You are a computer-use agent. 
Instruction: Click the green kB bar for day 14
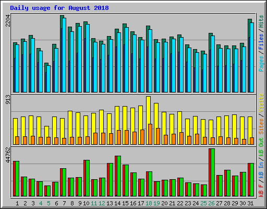click(119, 176)
